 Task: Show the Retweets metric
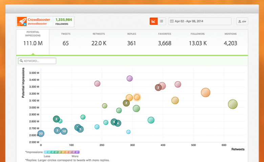[x=98, y=40]
